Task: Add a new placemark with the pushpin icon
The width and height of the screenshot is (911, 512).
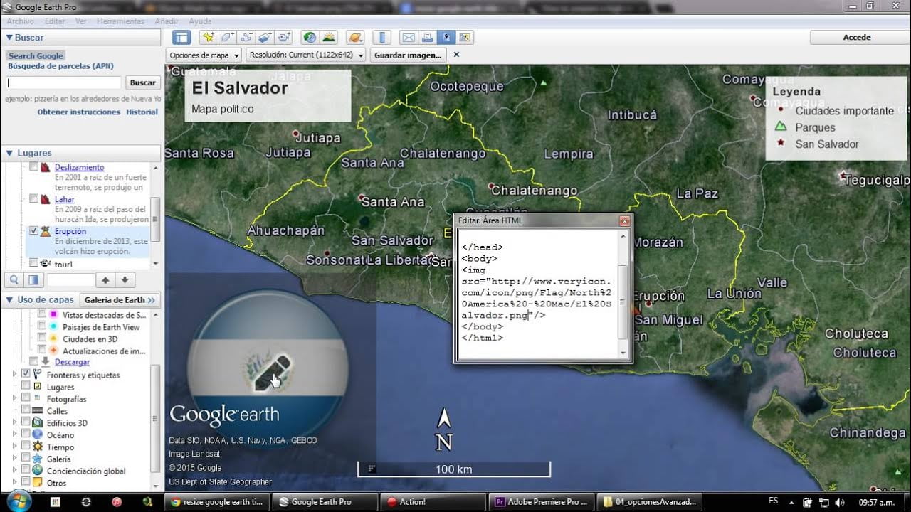Action: (208, 38)
